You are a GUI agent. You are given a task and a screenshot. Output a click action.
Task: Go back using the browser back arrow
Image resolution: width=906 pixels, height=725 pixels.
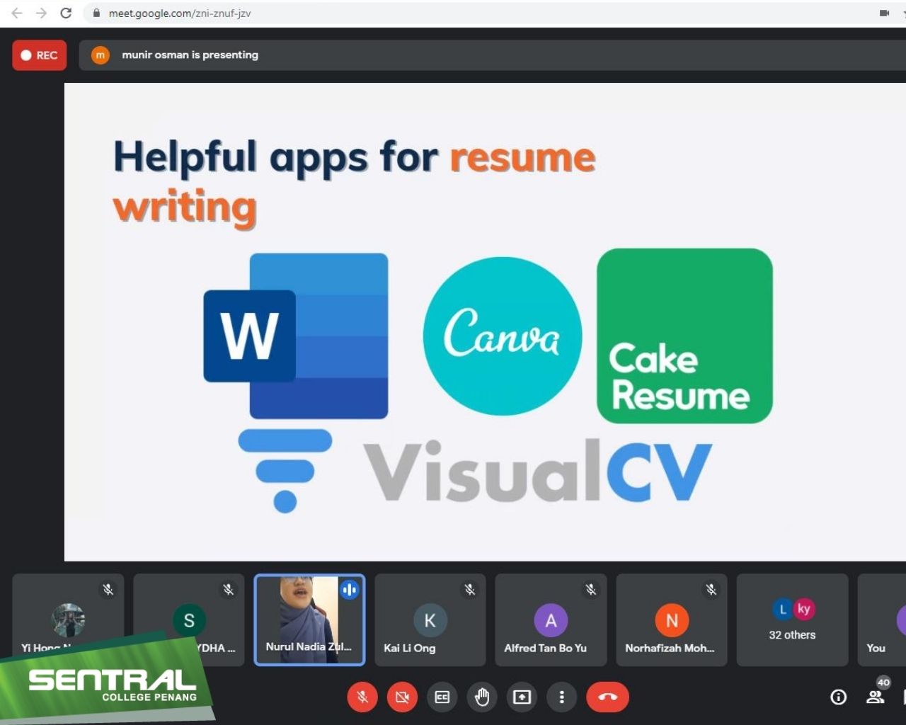point(17,13)
